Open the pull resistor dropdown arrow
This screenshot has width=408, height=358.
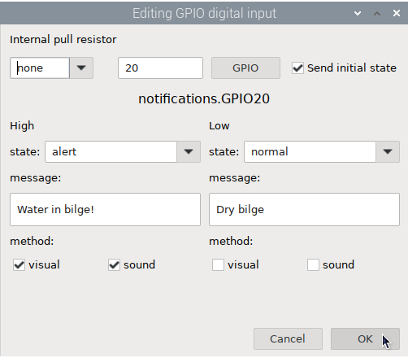click(x=81, y=68)
